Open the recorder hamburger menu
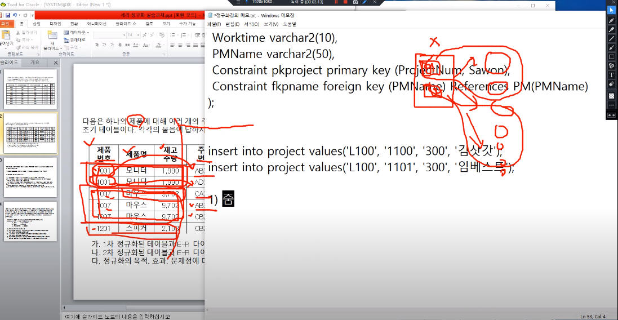Screen dimensions: 618x320 [238, 2]
